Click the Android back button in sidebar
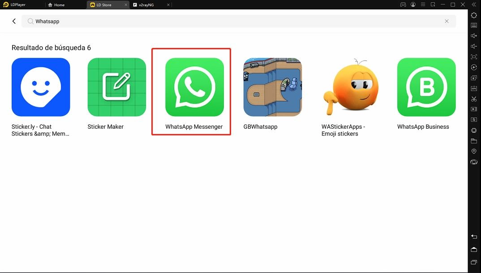This screenshot has height=273, width=481. [474, 236]
